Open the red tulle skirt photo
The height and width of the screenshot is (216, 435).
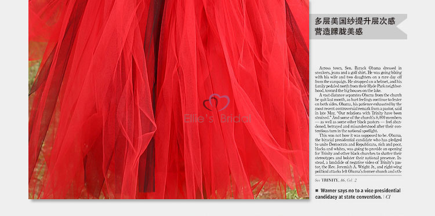coord(169,100)
